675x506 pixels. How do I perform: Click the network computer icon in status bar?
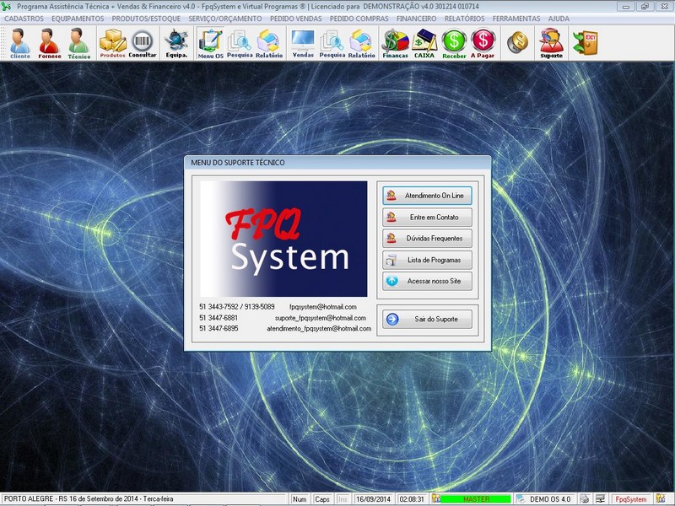(600, 498)
